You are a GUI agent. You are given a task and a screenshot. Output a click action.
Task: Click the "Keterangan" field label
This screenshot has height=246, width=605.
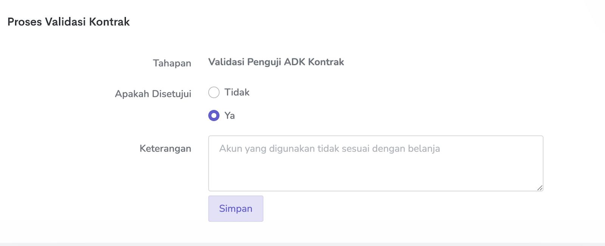(165, 148)
